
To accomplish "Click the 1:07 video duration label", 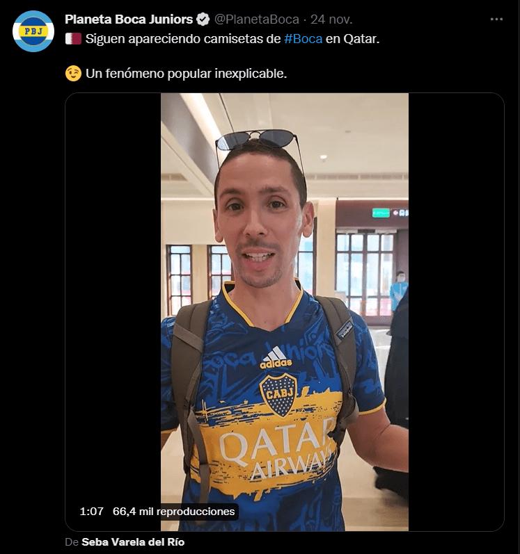I will [x=92, y=511].
